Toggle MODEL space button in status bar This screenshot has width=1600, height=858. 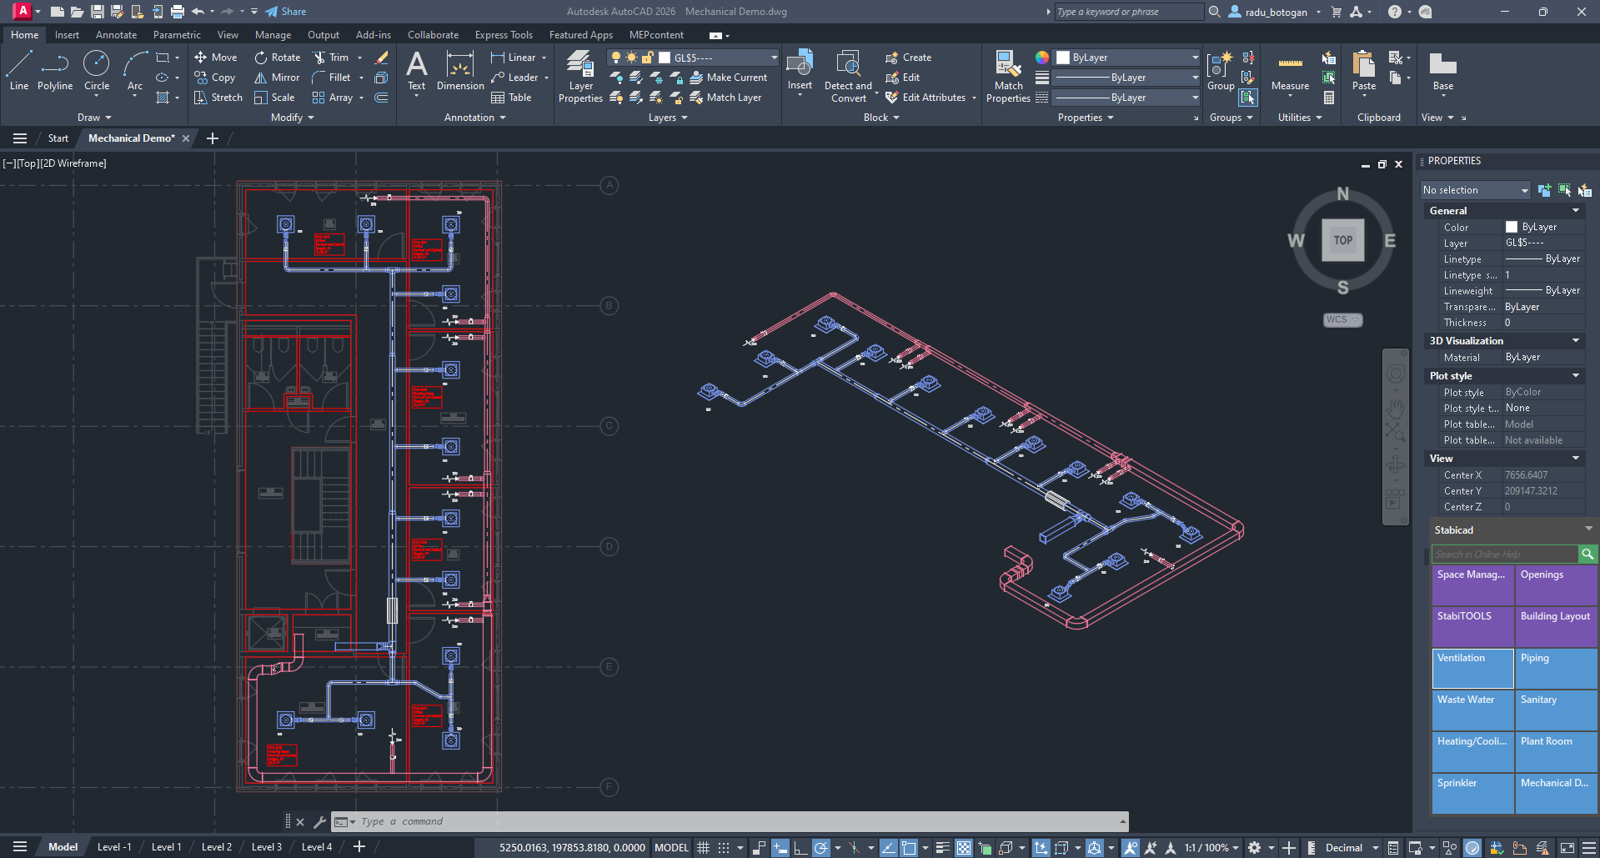tap(671, 848)
